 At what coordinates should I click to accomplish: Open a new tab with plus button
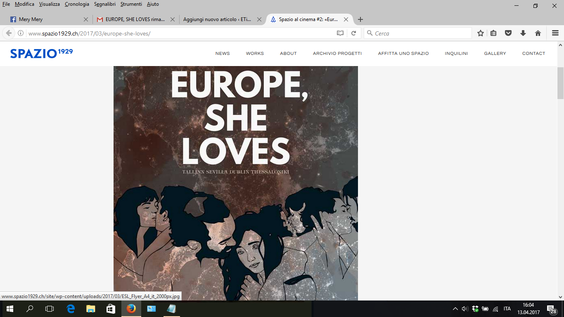tap(360, 19)
